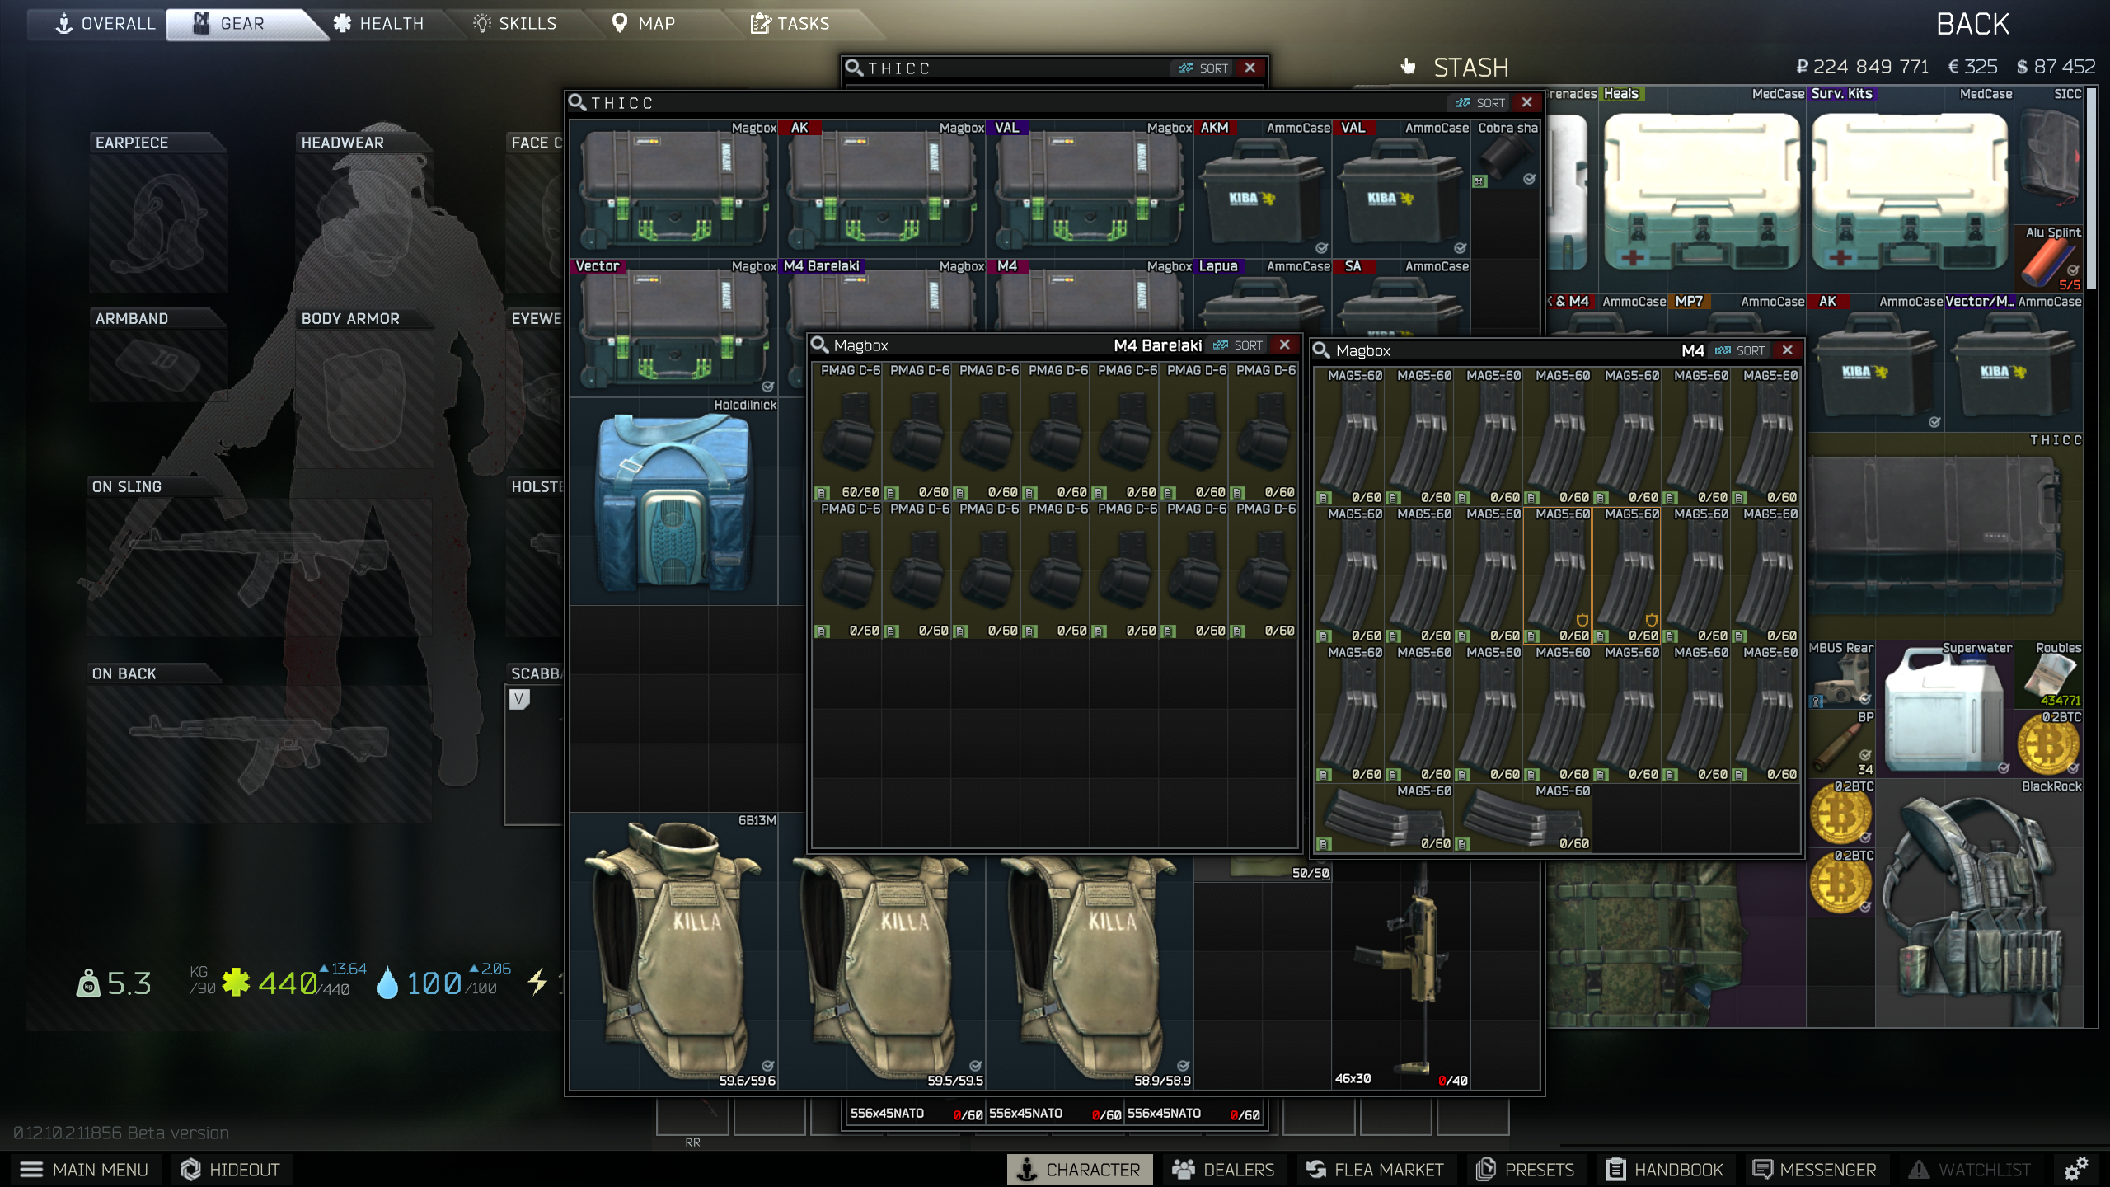Close the THICC case window
This screenshot has width=2110, height=1187.
point(1527,102)
